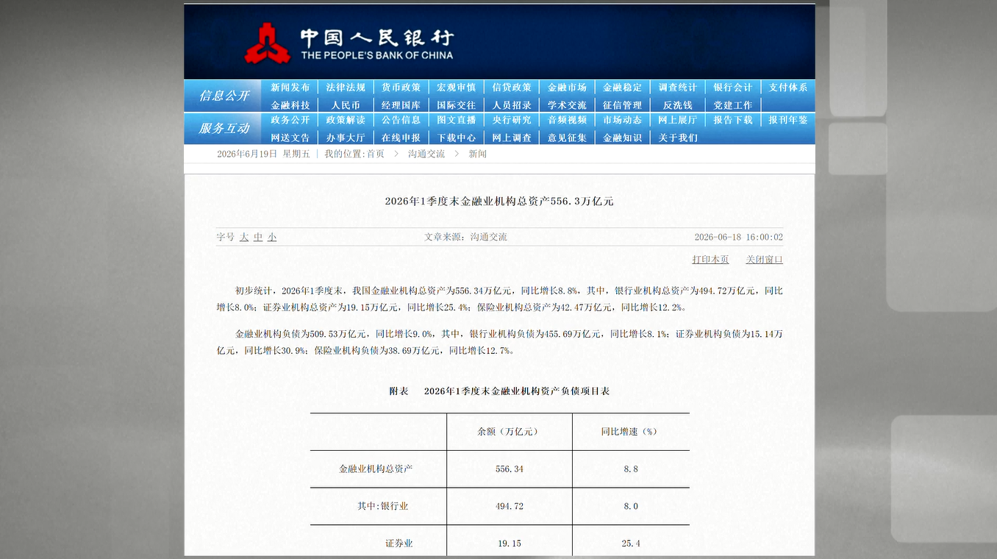Select the 关于我们 menu item
This screenshot has height=559, width=997.
point(678,138)
